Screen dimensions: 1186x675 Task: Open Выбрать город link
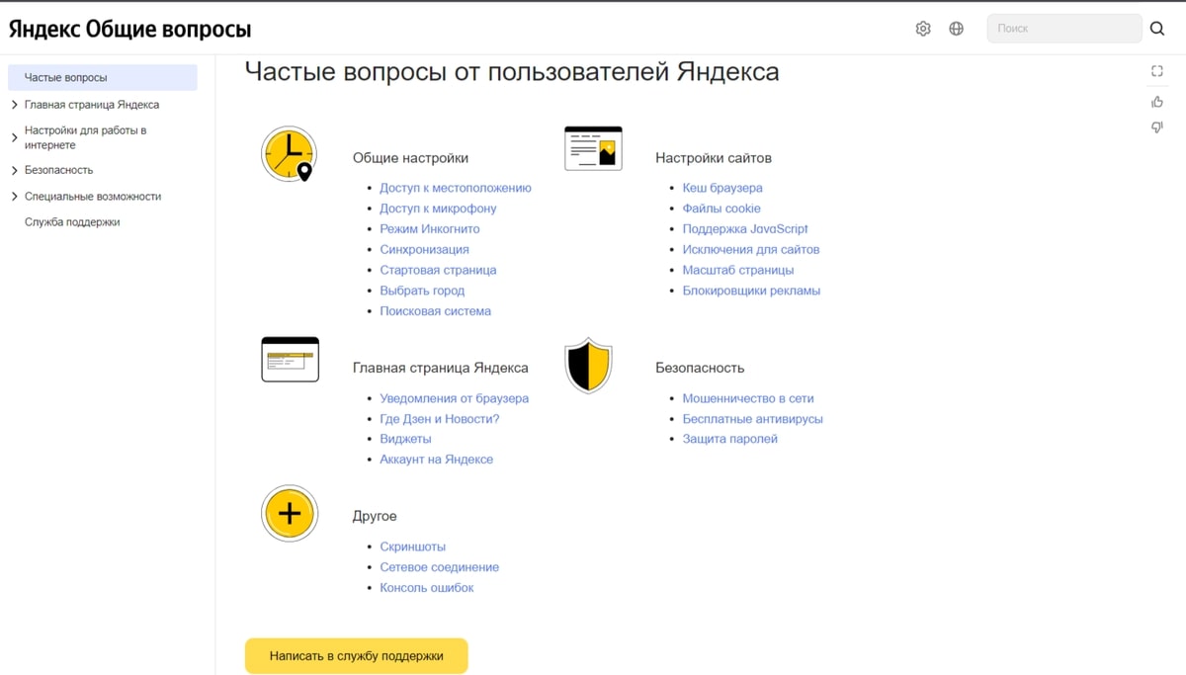[422, 291]
